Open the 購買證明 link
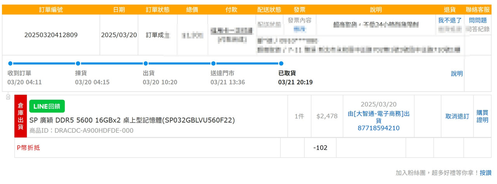Image resolution: width=497 pixels, height=184 pixels. (x=482, y=116)
